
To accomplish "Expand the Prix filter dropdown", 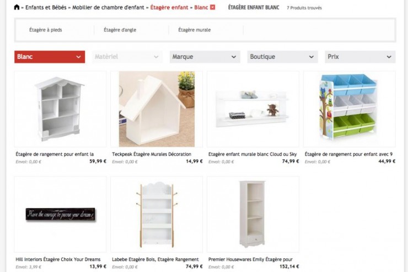I will click(x=360, y=57).
